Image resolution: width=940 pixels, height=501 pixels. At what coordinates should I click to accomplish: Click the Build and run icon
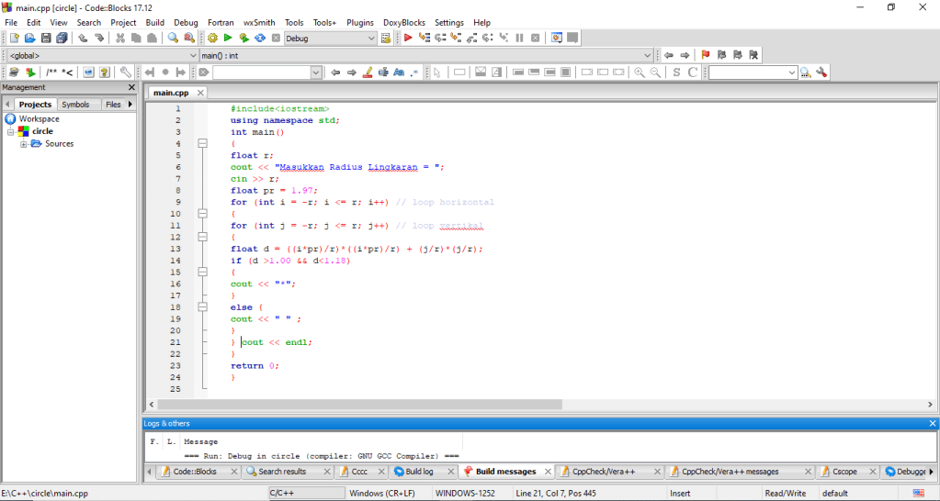pos(243,38)
